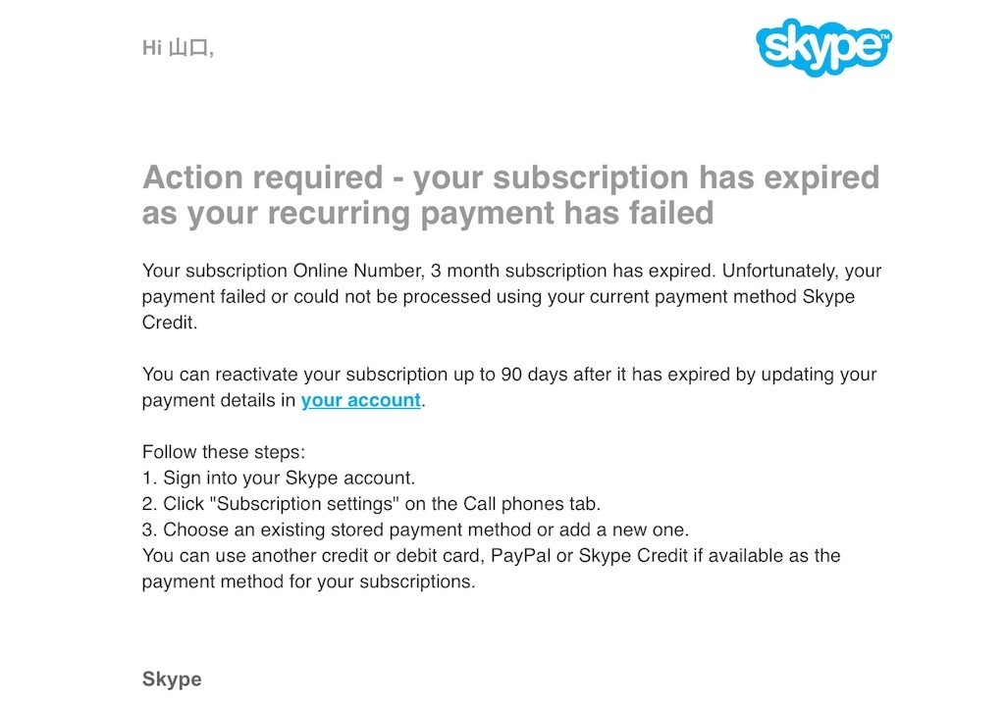Click step 2 about Subscription settings
Image resolution: width=1005 pixels, height=705 pixels.
coord(371,504)
